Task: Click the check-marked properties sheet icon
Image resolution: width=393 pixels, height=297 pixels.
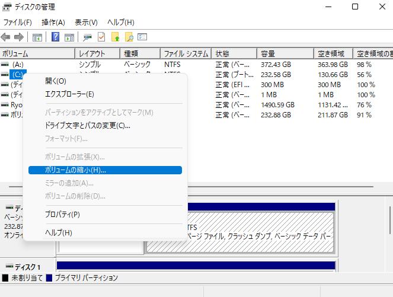Action: point(101,37)
